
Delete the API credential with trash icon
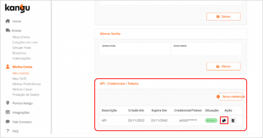click(233, 120)
